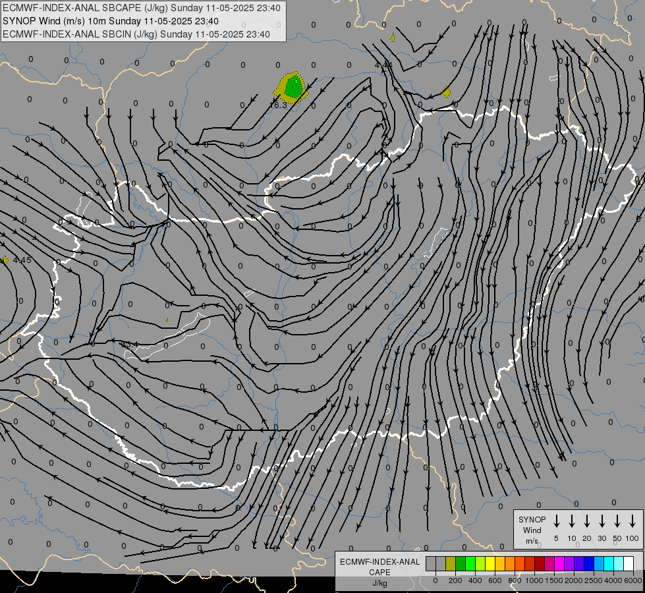Click the 200 tick label in CAPE legend

point(455,580)
